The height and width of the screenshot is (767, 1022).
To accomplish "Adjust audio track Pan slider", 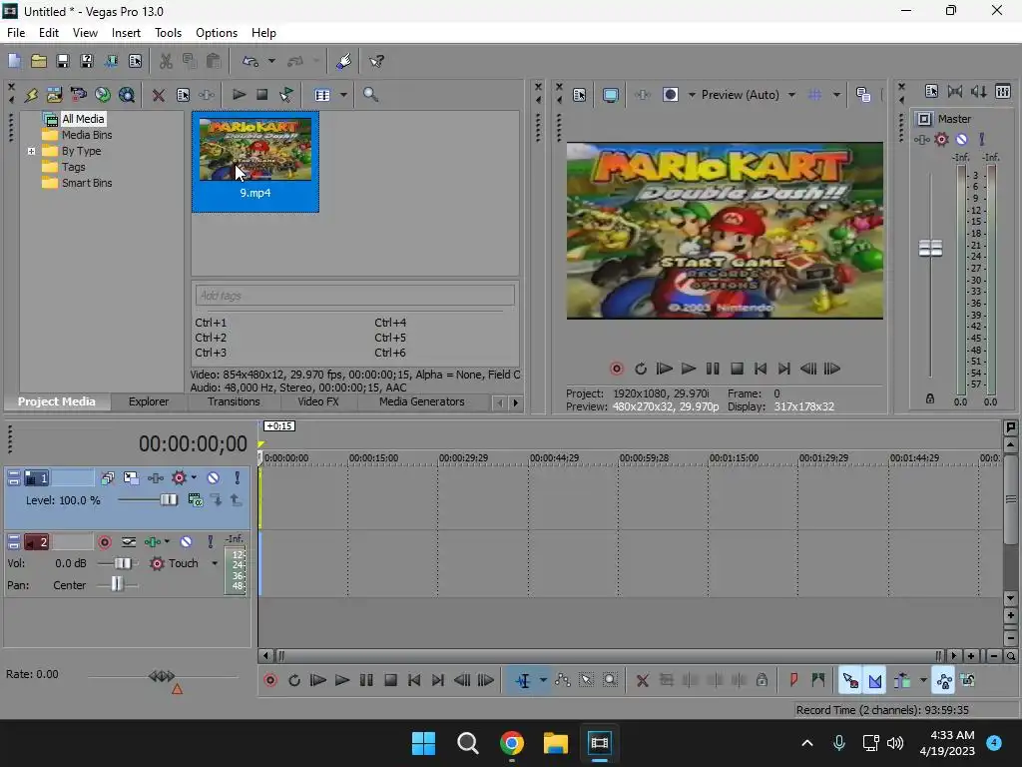I will point(117,584).
